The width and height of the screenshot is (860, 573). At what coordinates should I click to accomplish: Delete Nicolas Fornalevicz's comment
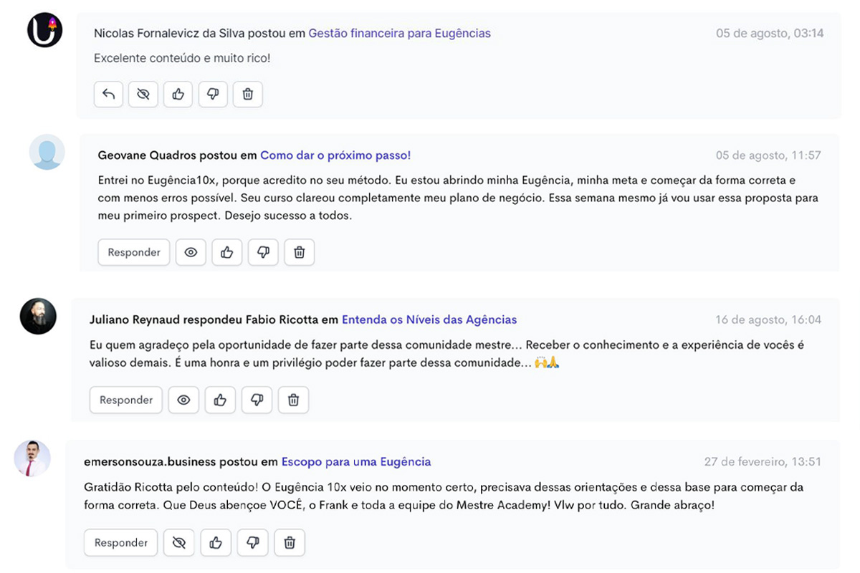click(248, 94)
